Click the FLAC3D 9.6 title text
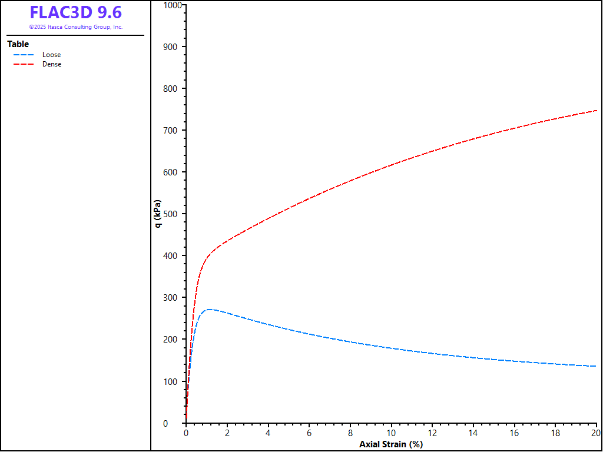The width and height of the screenshot is (603, 452). click(x=75, y=12)
